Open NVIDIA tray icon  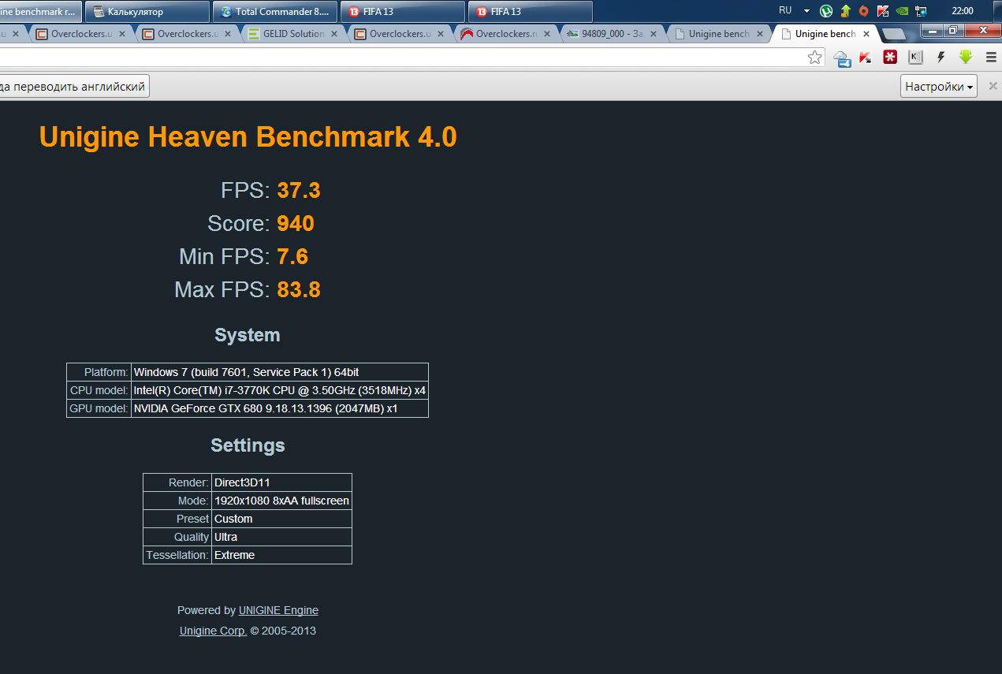902,11
